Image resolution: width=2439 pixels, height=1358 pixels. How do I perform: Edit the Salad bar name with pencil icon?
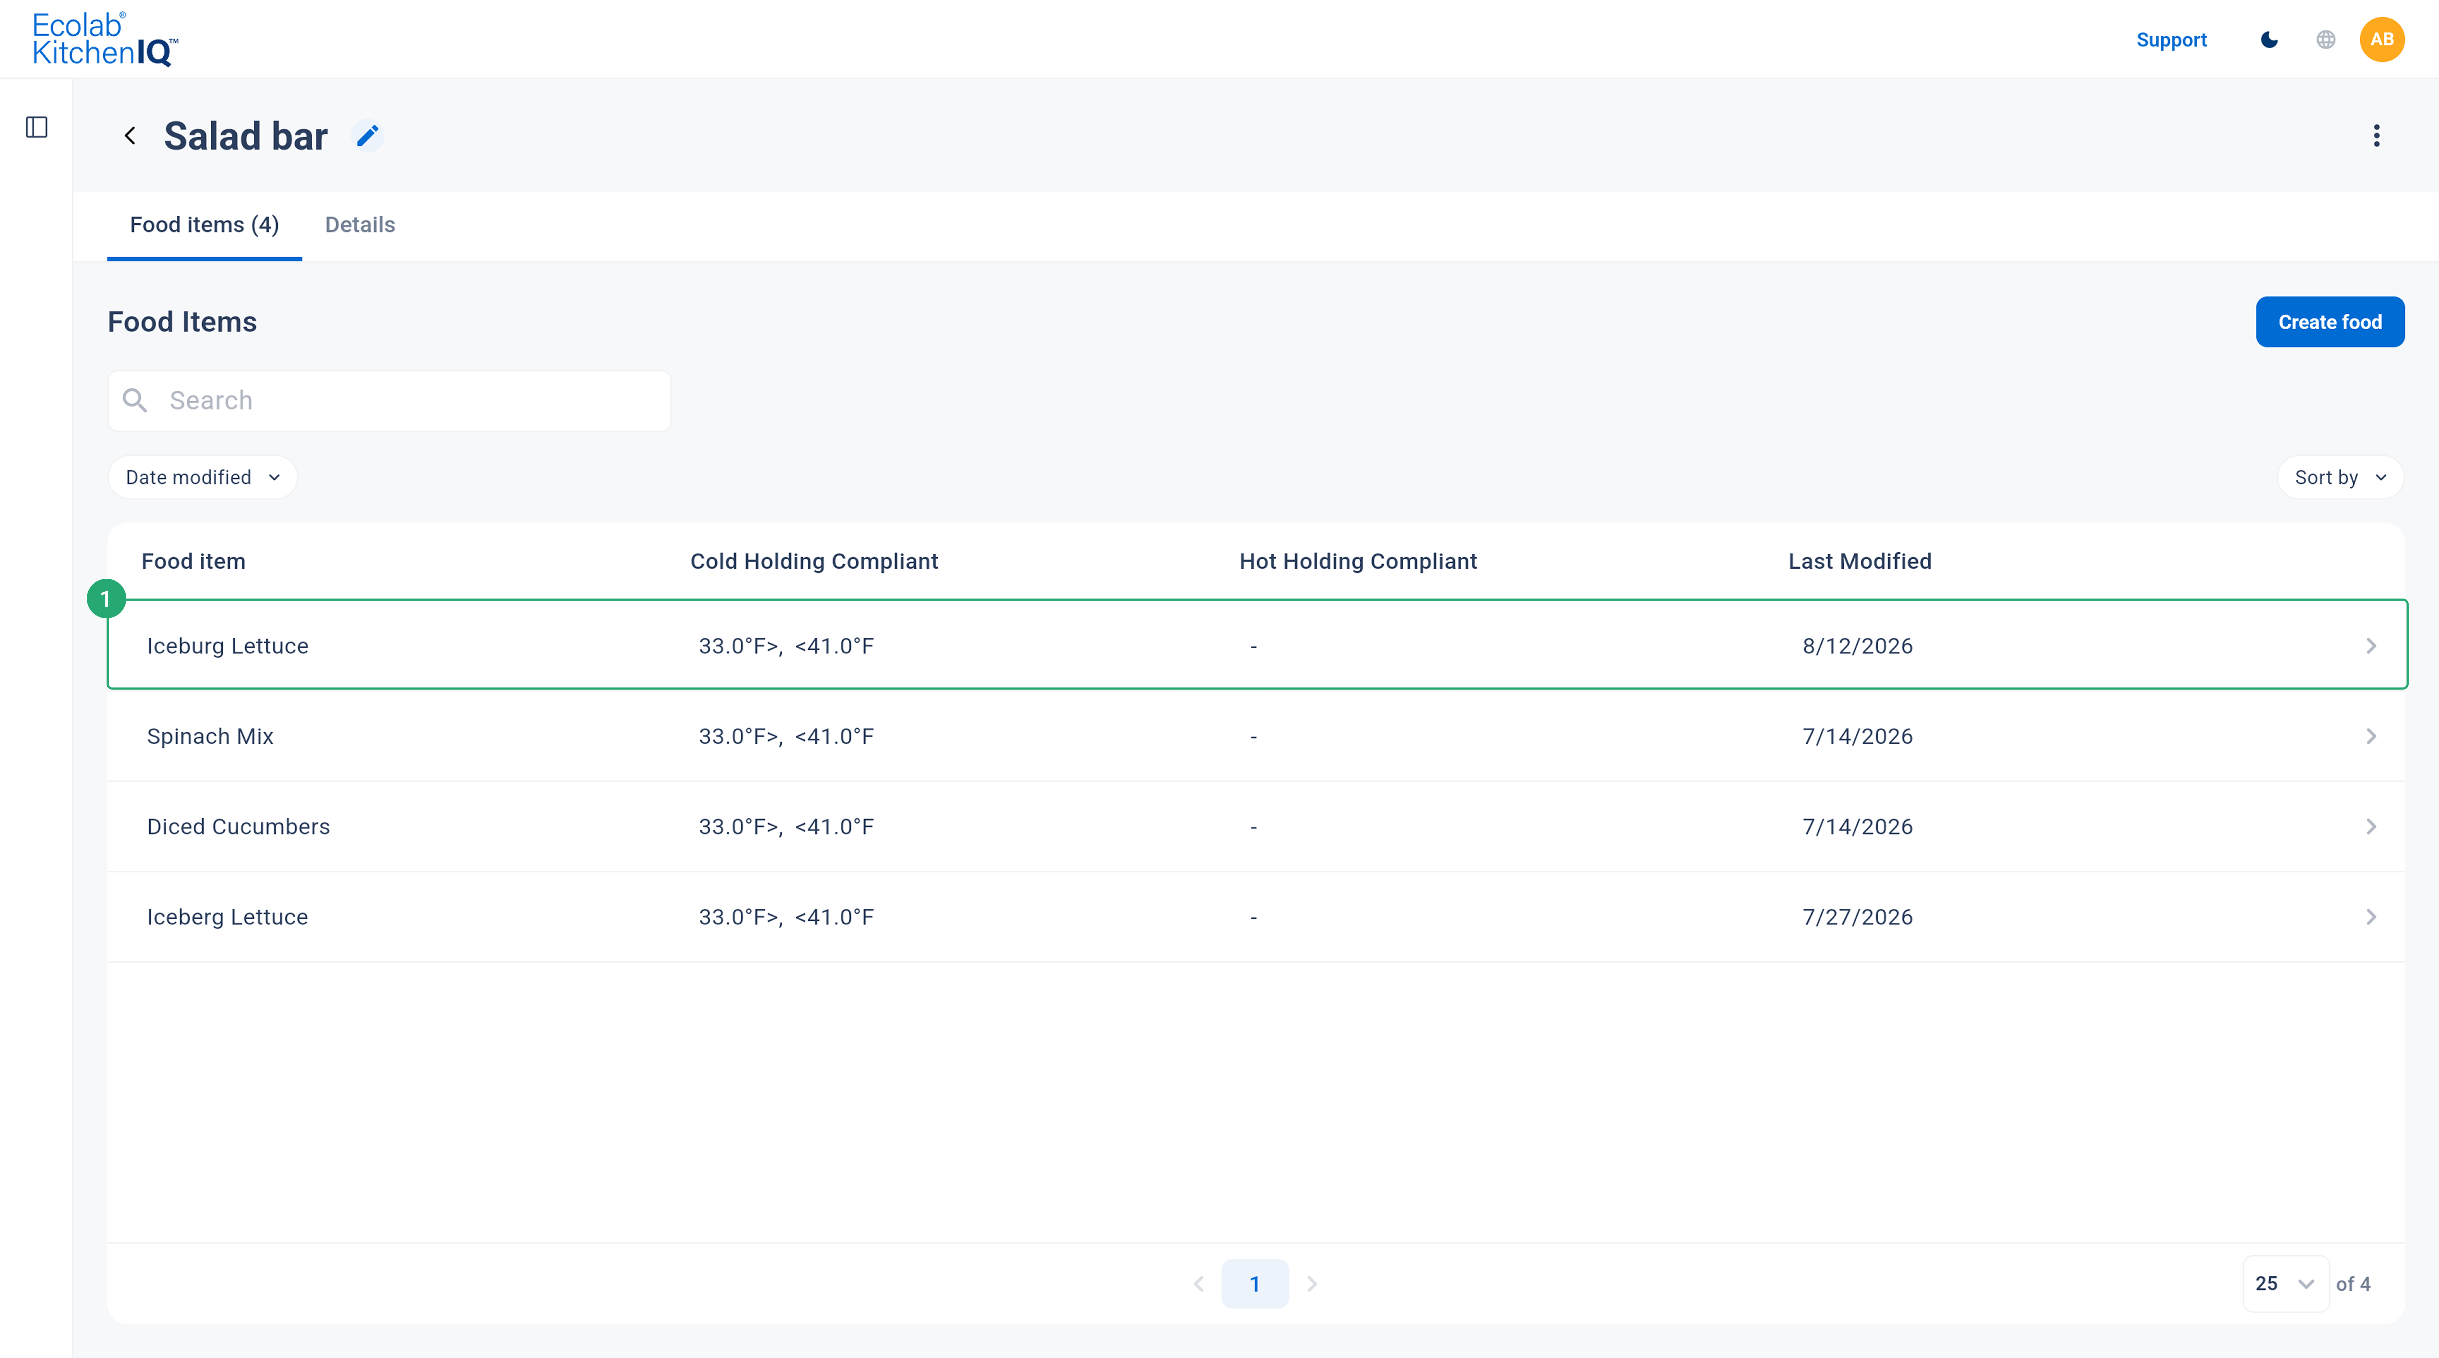367,136
